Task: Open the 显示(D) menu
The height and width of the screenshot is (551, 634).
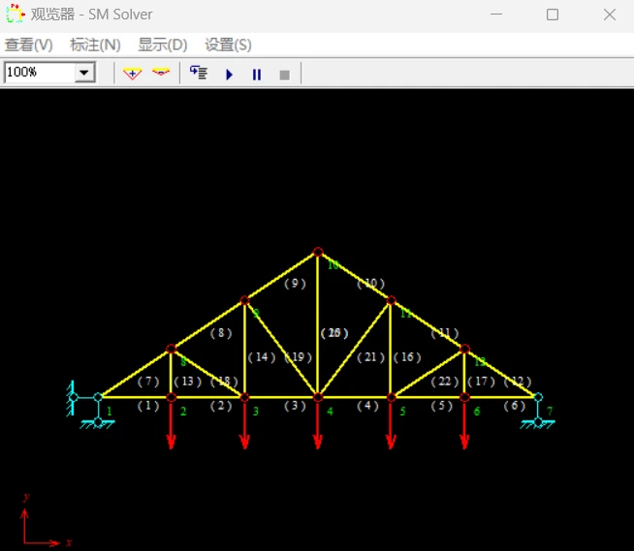Action: click(162, 45)
